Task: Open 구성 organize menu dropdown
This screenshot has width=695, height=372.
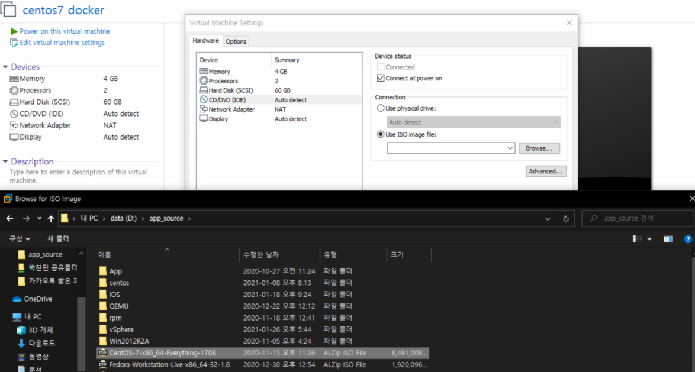Action: pos(20,239)
